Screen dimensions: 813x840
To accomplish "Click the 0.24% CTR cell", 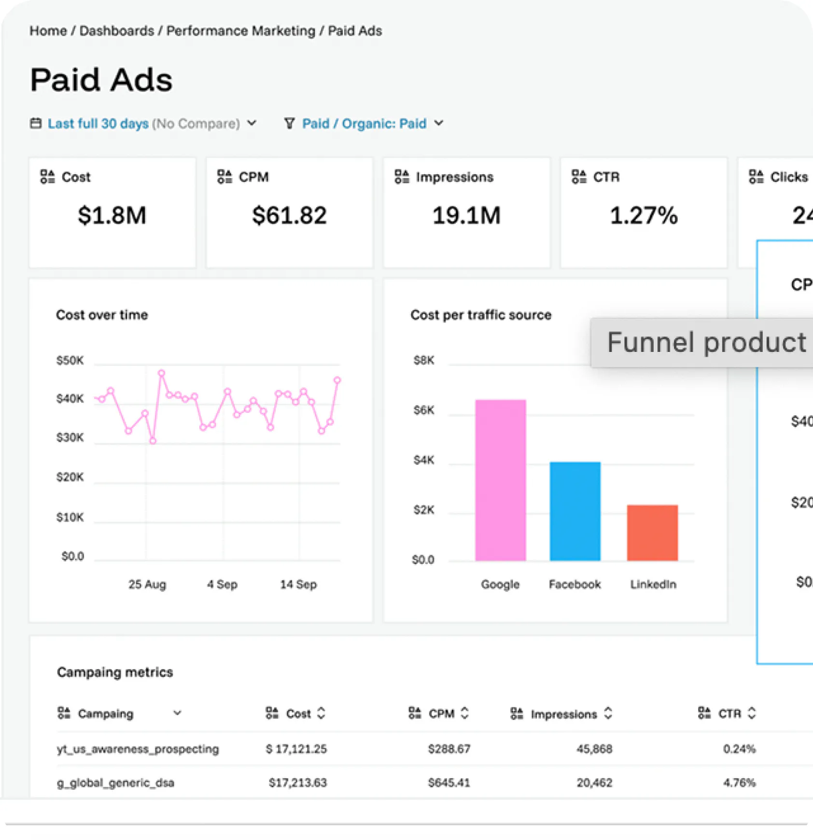I will [739, 749].
